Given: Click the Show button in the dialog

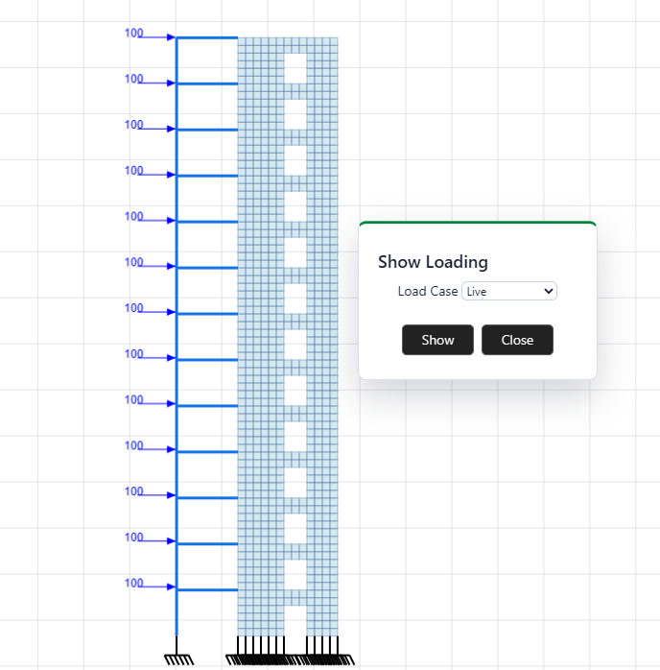Looking at the screenshot, I should [x=437, y=340].
